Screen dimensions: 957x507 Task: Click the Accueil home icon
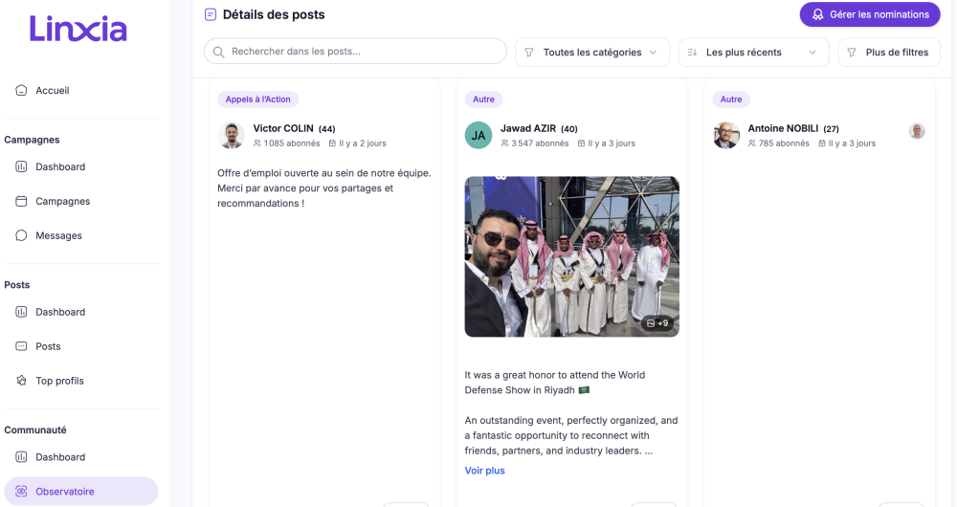[21, 90]
